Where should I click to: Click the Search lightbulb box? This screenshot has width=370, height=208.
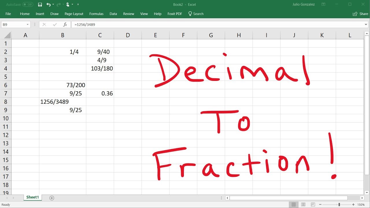click(x=196, y=14)
